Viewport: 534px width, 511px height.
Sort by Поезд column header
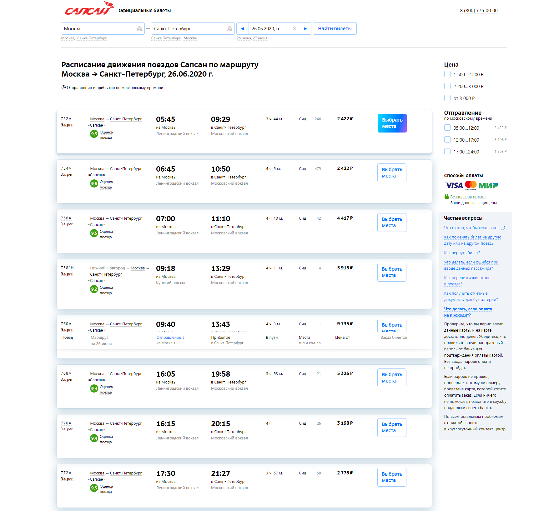point(67,337)
